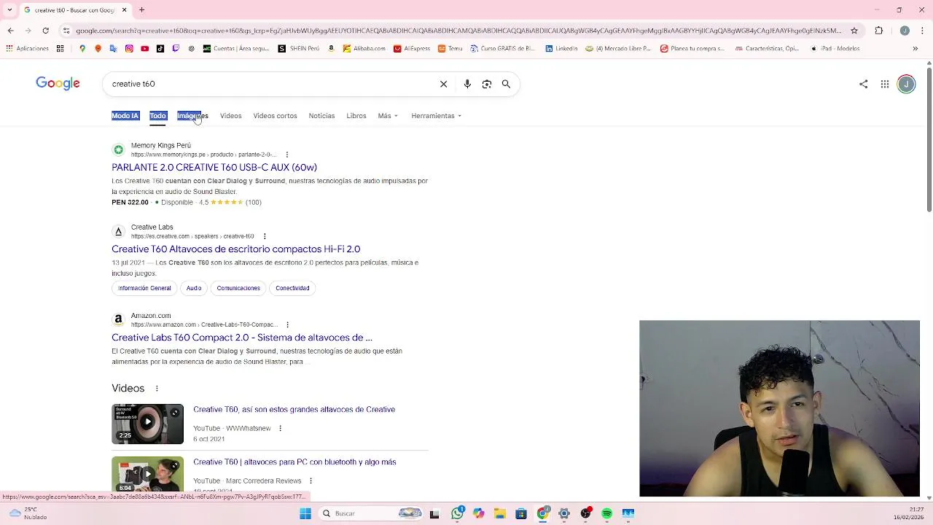Open video 'altavoces para PC con bluetooth'

point(295,462)
